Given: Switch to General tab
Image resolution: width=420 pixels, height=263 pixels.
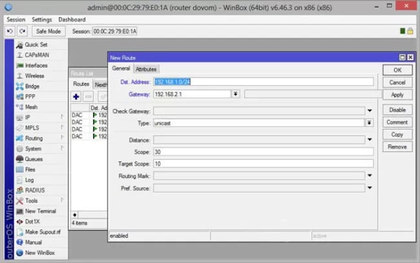Looking at the screenshot, I should [121, 68].
